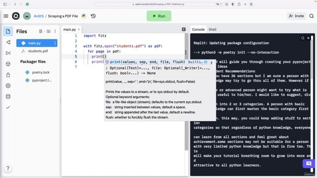Go forward using browser forward arrow

21,4
